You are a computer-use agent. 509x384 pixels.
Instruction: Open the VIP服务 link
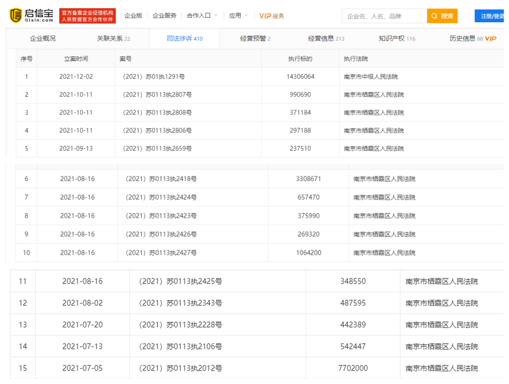click(x=272, y=16)
